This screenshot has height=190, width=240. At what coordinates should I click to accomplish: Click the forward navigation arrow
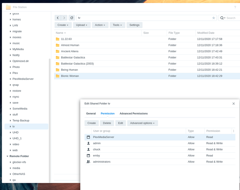tap(64, 18)
